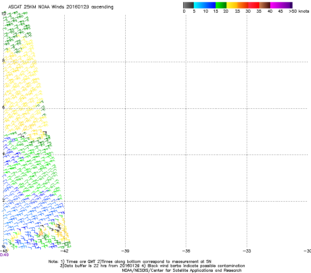Select the gray 0-5 knots segment of the color bar
311x273 pixels.
click(188, 5)
